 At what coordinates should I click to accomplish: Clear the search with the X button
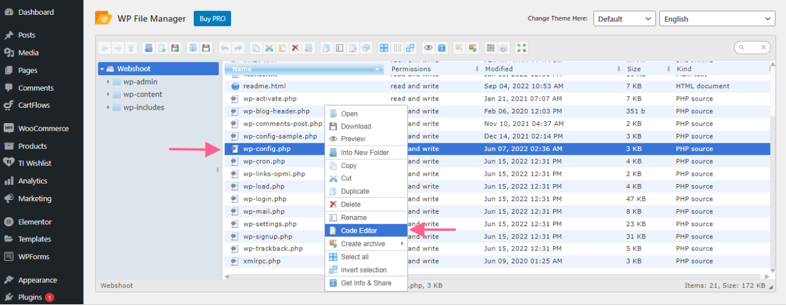(x=764, y=47)
